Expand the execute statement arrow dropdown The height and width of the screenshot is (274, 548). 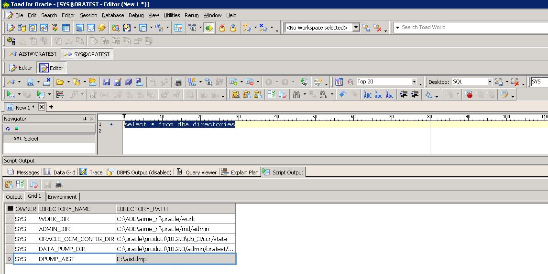pyautogui.click(x=19, y=95)
